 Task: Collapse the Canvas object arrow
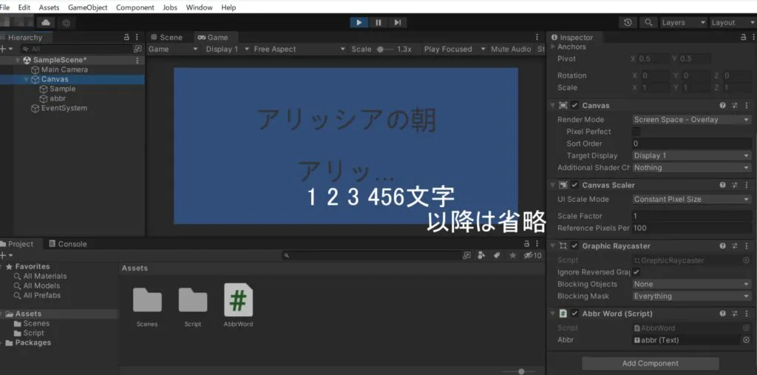pyautogui.click(x=26, y=80)
